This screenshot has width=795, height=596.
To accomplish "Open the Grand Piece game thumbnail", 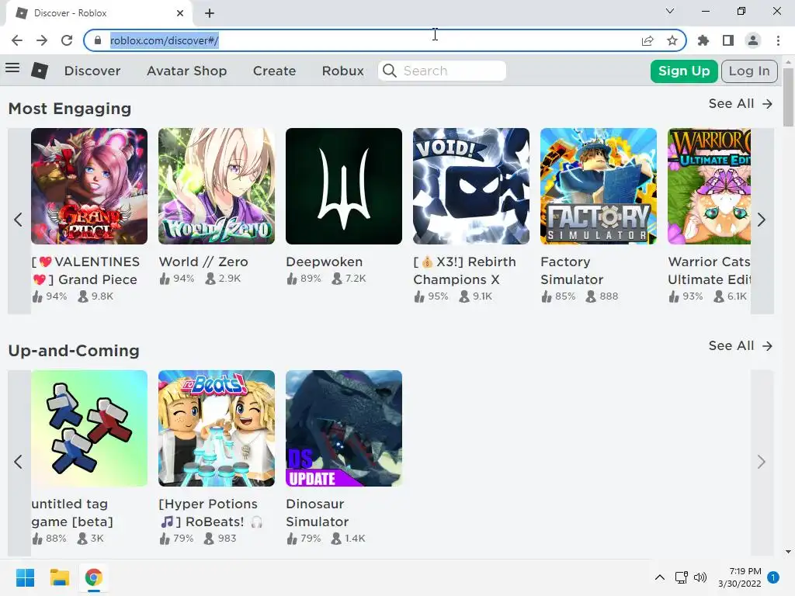I will (x=89, y=186).
